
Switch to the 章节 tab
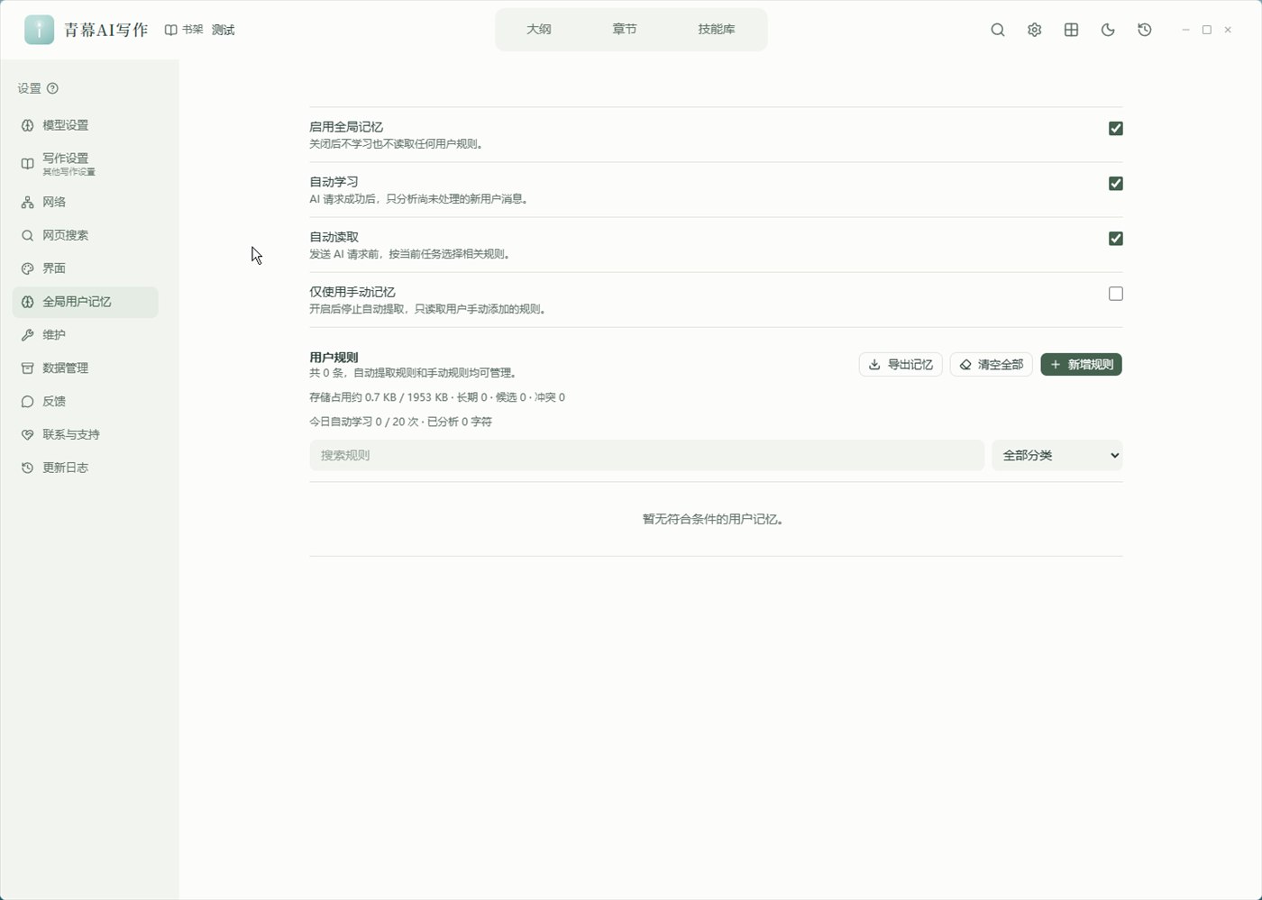pos(625,29)
